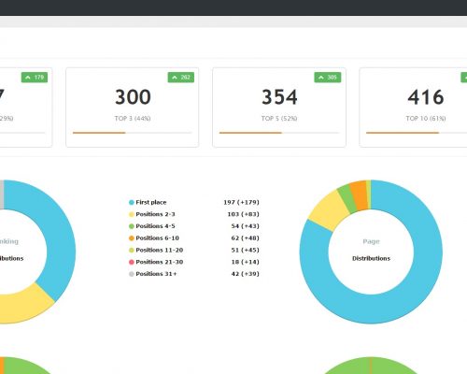Click the 'Distributions' text inside the right donut
The width and height of the screenshot is (467, 374).
tap(371, 258)
